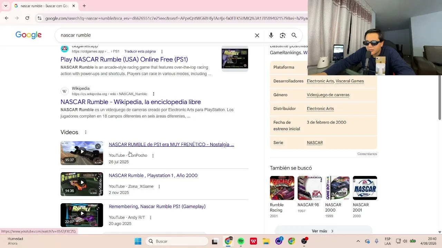This screenshot has width=442, height=248.
Task: Open the MUY FRENÉTICO video link
Action: click(171, 144)
